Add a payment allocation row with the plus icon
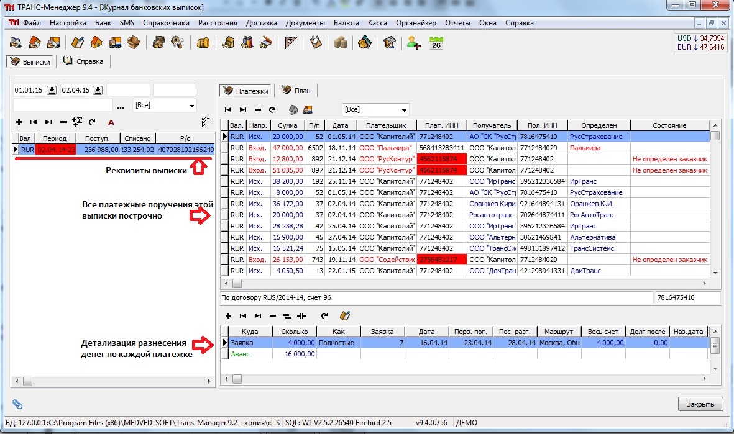 [x=229, y=315]
